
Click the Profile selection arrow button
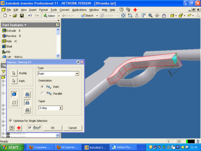click(x=14, y=73)
